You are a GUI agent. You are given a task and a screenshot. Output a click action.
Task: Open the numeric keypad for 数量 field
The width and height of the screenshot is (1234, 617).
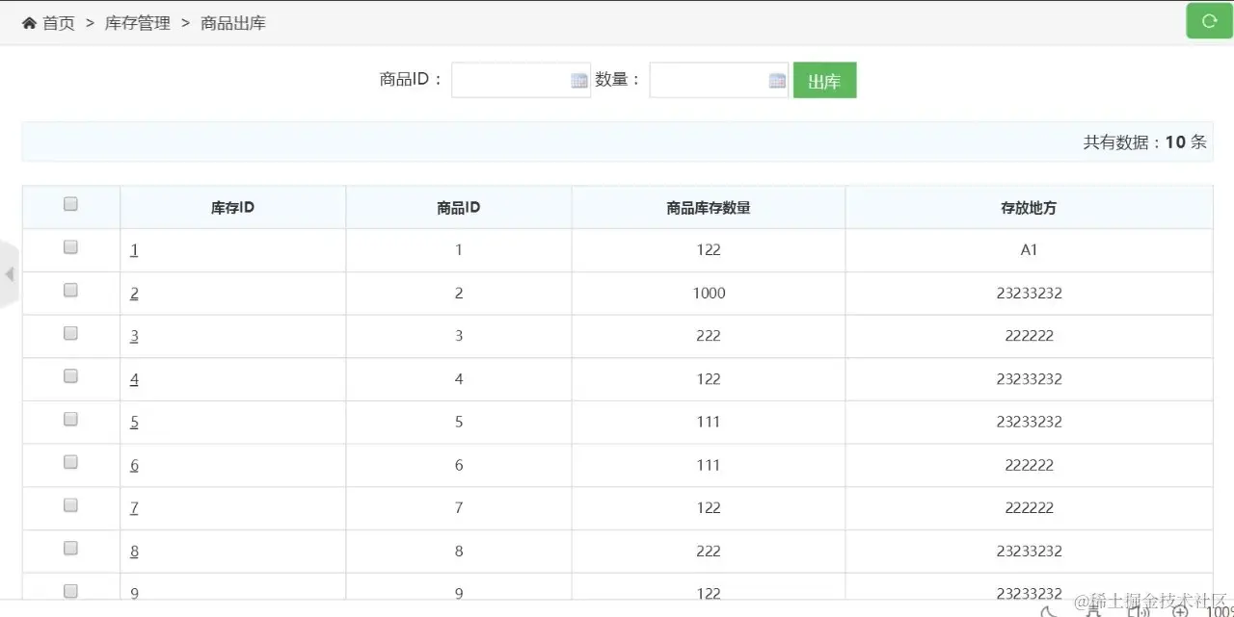click(x=777, y=80)
